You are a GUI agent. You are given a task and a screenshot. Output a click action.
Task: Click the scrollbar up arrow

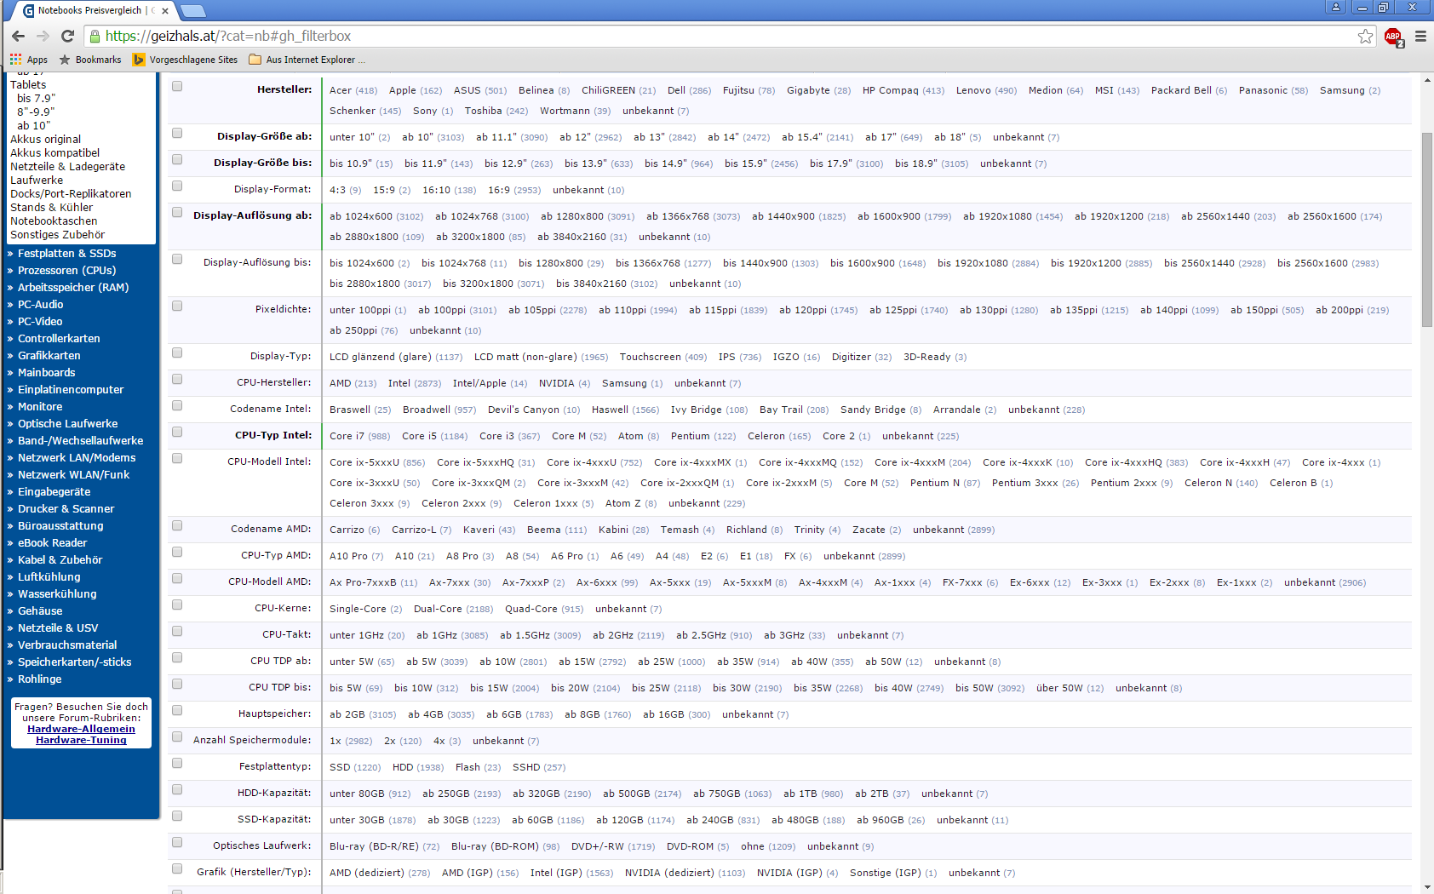tap(1427, 79)
